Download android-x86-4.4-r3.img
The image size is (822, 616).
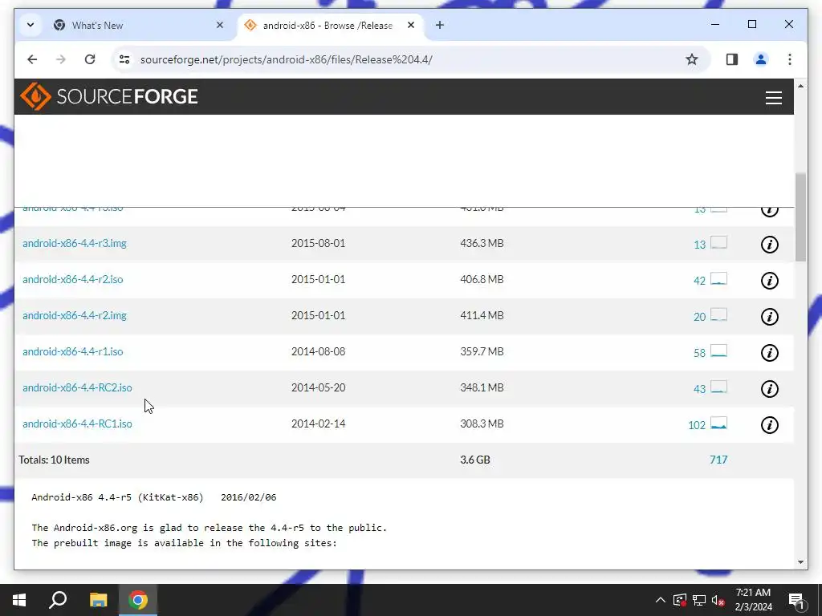pyautogui.click(x=75, y=243)
